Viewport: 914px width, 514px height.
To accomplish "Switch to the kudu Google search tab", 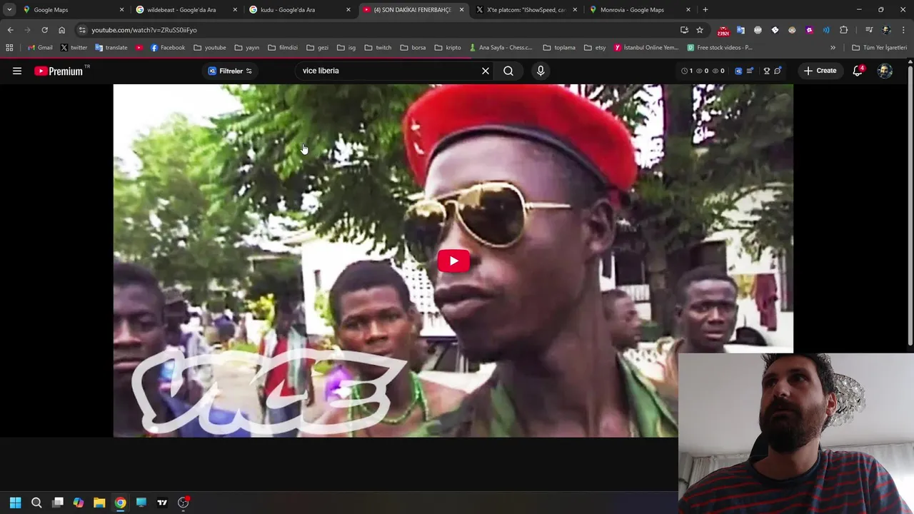I will (x=301, y=10).
